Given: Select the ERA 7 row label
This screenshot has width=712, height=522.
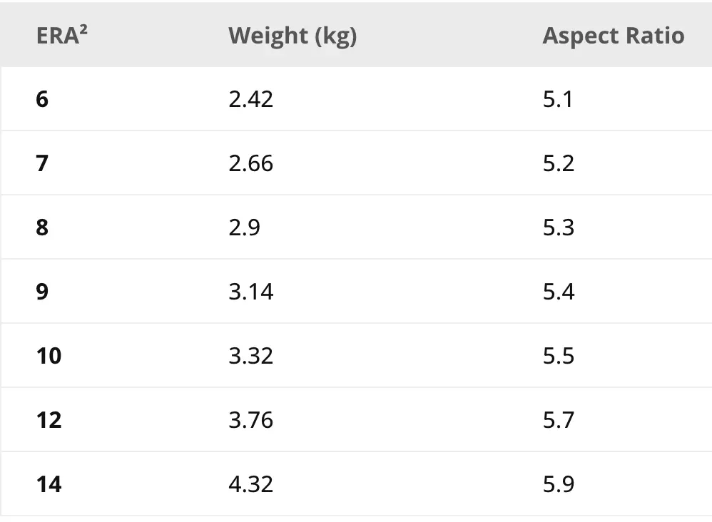Looking at the screenshot, I should click(42, 163).
